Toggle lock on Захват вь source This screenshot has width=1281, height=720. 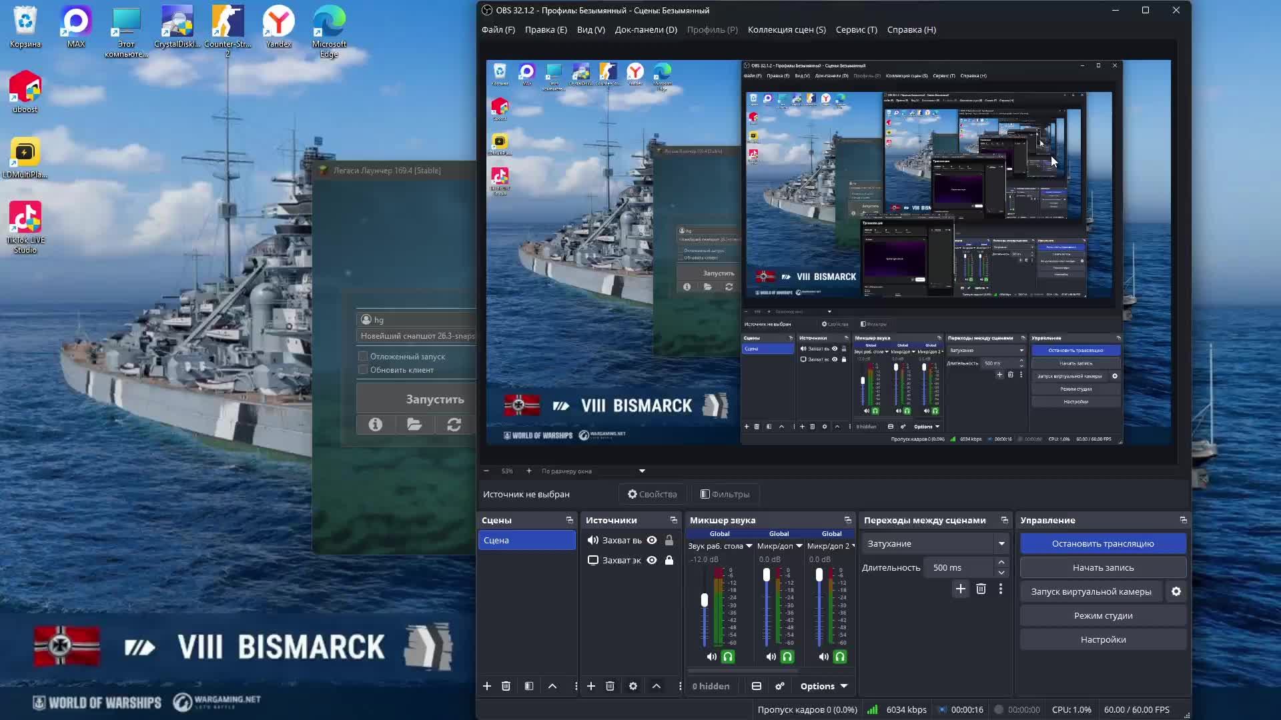point(669,540)
